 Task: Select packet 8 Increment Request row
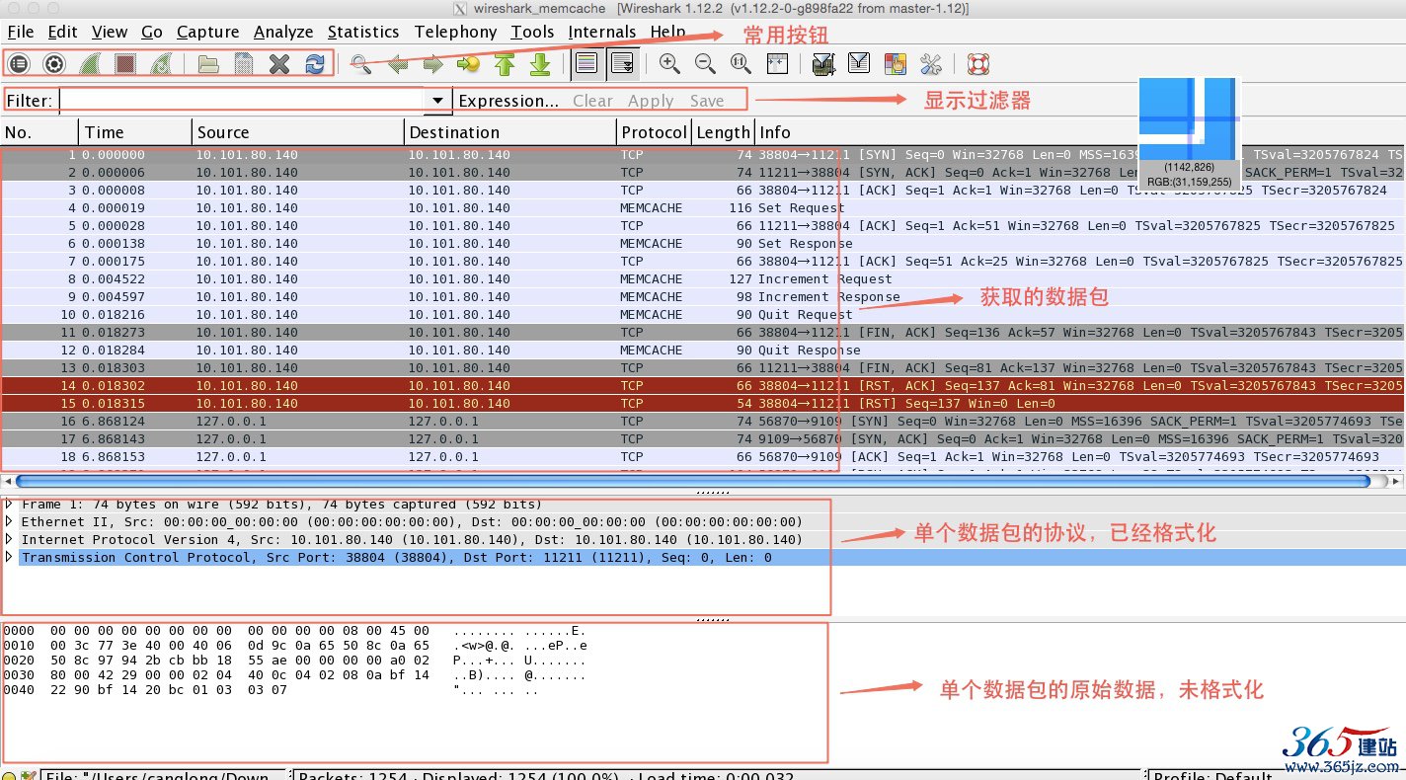(703, 278)
